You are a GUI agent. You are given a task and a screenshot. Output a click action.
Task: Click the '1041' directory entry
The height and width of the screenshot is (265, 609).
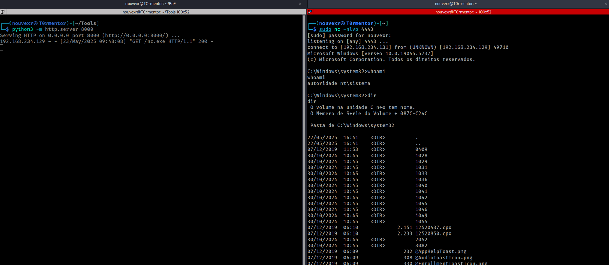[421, 191]
